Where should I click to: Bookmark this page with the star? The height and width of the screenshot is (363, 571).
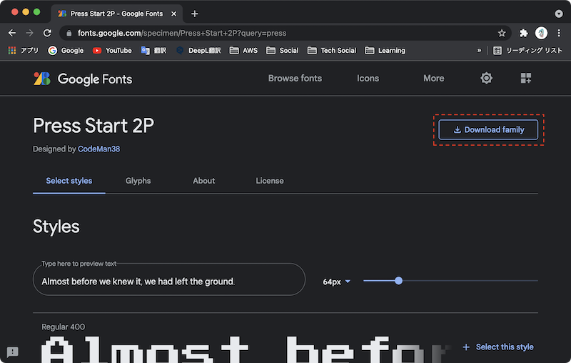tap(502, 33)
